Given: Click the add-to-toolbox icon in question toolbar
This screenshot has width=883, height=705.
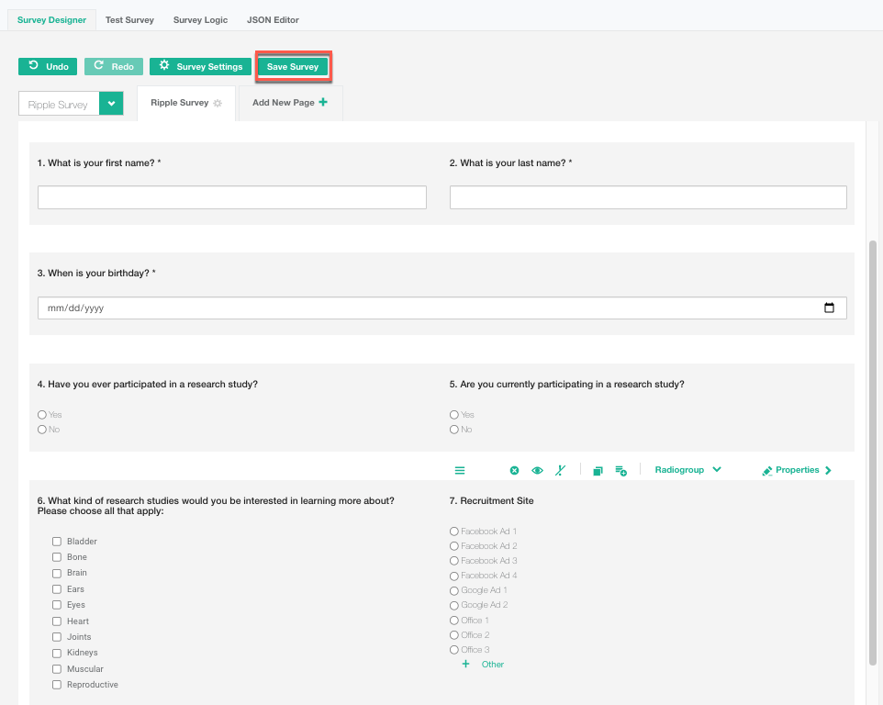Looking at the screenshot, I should (621, 471).
